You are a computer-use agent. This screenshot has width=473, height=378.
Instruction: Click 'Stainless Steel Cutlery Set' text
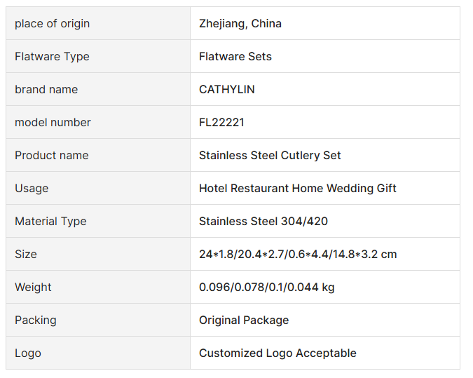point(270,156)
